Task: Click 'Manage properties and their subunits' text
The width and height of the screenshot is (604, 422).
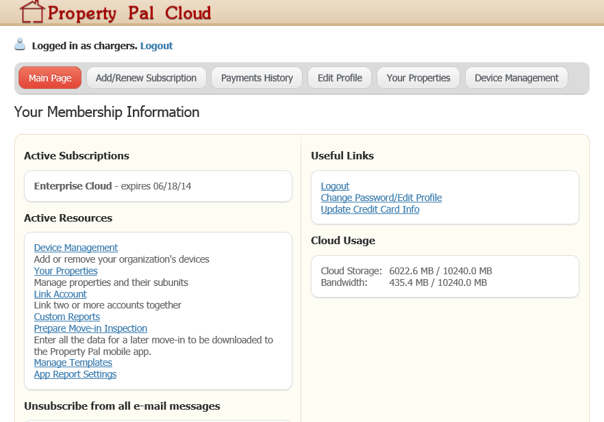Action: click(111, 282)
